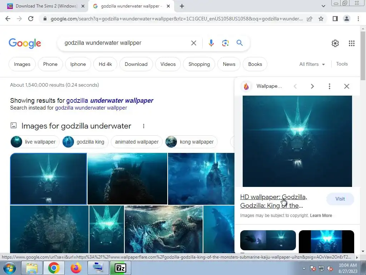Switch to News results
This screenshot has width=366, height=275.
pyautogui.click(x=229, y=64)
